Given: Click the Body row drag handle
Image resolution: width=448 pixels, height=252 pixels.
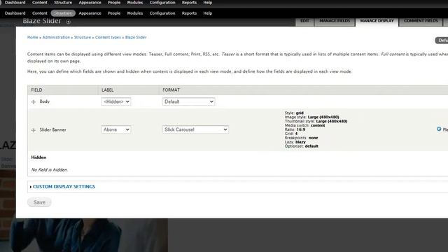Looking at the screenshot, I should point(34,101).
